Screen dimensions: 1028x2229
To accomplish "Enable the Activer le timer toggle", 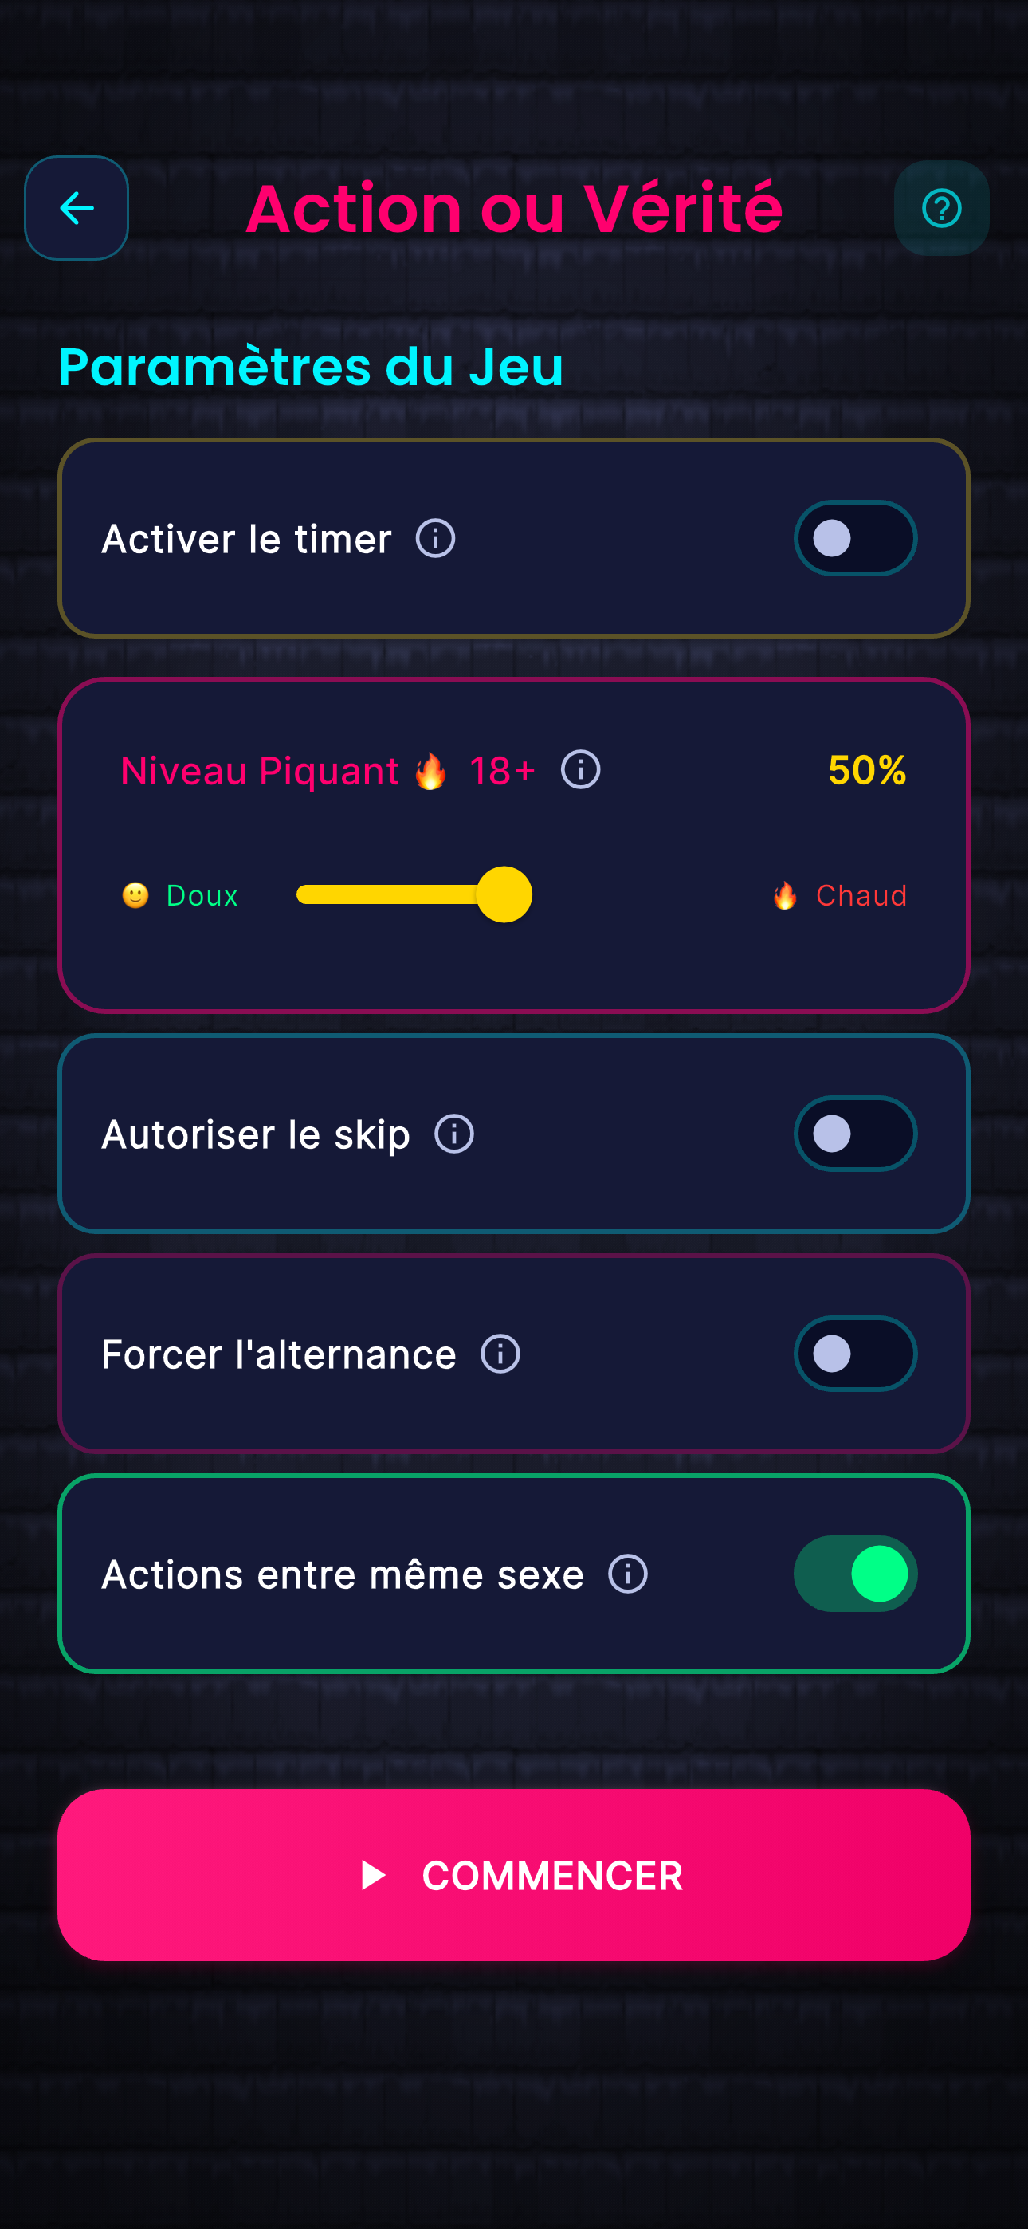I will (854, 538).
